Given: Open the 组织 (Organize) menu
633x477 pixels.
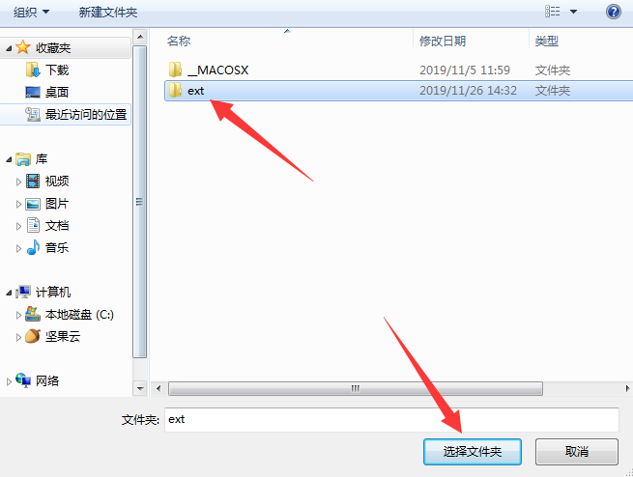Looking at the screenshot, I should coord(31,13).
